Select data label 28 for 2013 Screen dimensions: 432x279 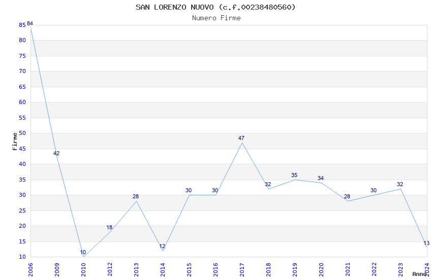136,196
